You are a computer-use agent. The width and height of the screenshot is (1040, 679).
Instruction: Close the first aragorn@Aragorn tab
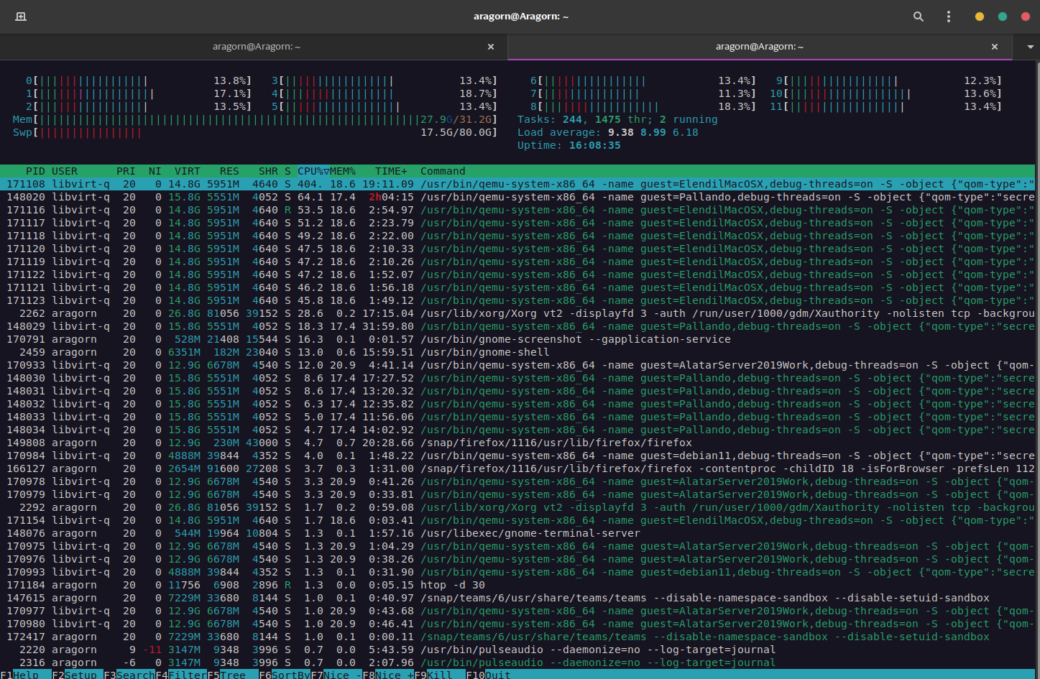click(x=491, y=47)
